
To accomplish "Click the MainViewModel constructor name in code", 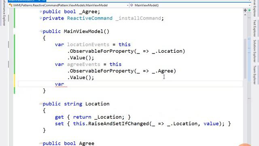I will [x=83, y=31].
